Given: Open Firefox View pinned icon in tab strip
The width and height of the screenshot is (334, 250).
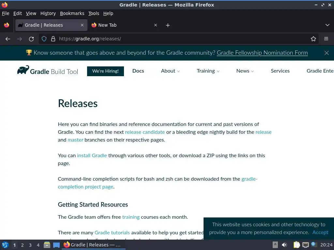Looking at the screenshot, I should [x=7, y=25].
